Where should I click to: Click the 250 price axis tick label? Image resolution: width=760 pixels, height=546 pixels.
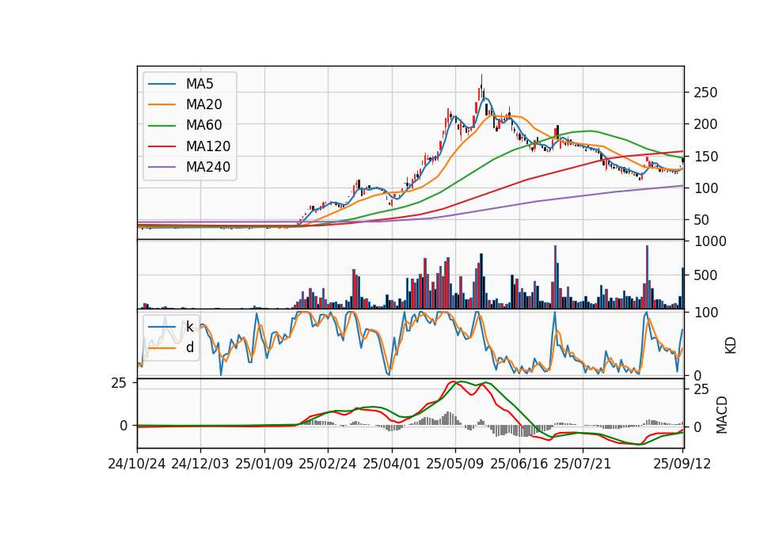(x=705, y=93)
